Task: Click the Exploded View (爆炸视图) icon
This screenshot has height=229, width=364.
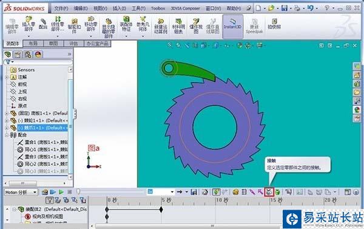Action: (x=196, y=26)
